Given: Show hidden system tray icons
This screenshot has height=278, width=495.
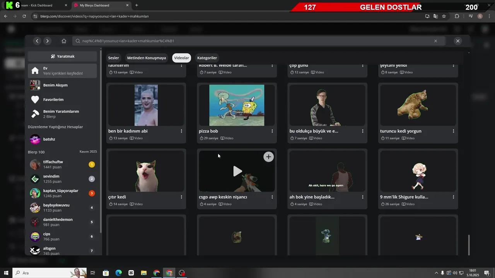Looking at the screenshot, I should [437, 273].
